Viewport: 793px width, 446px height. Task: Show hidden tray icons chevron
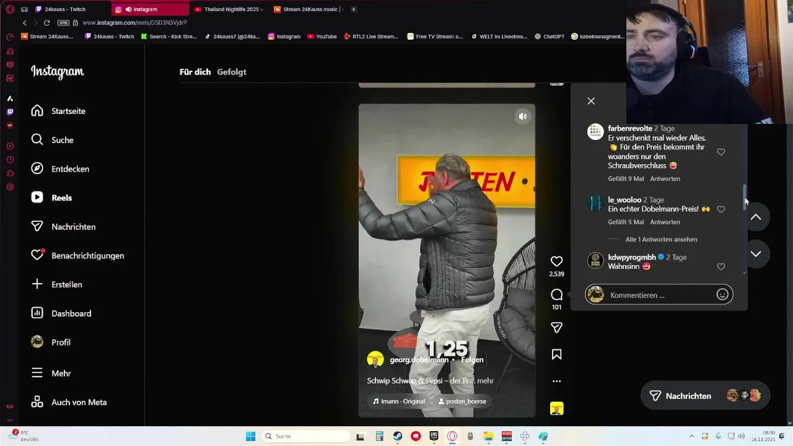(691, 436)
